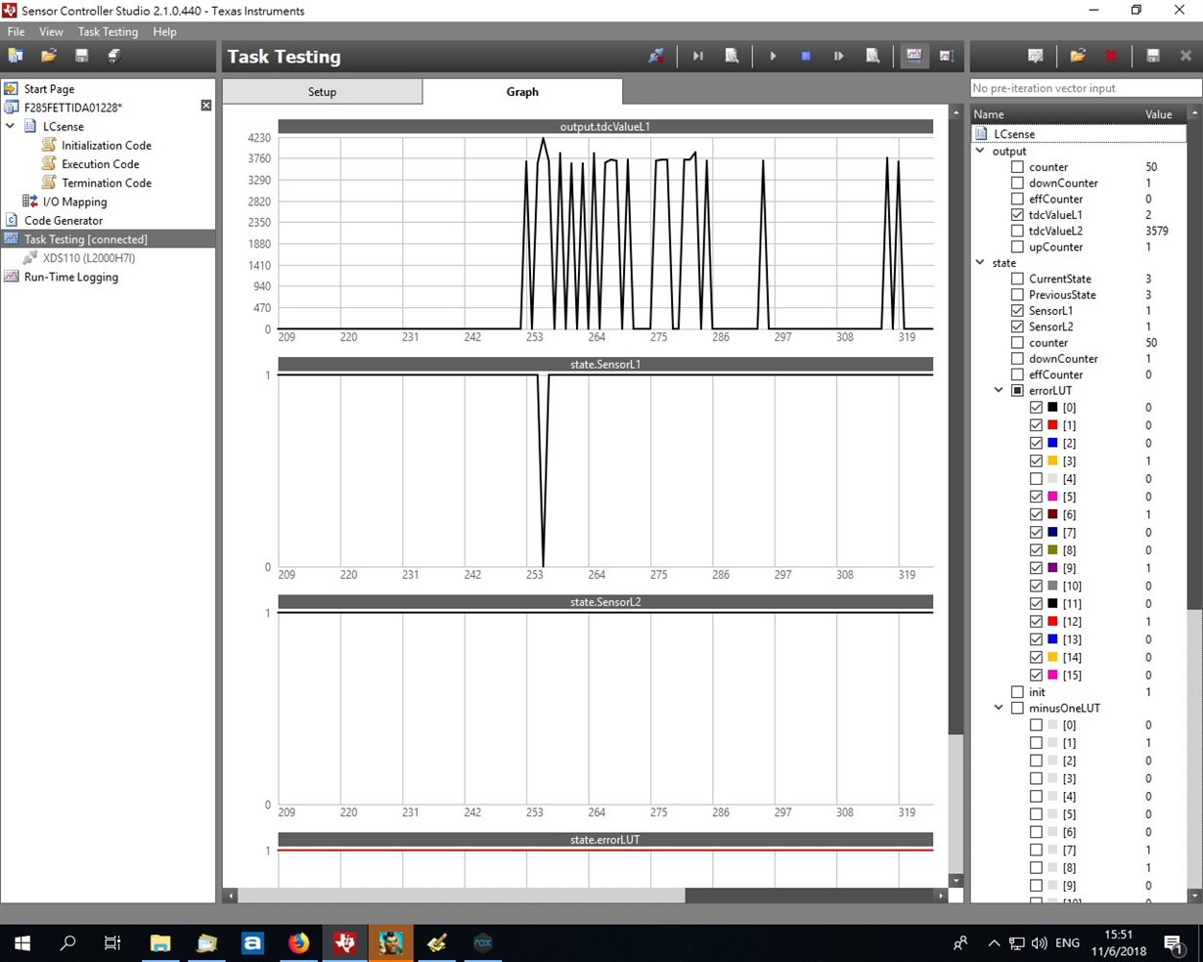Open File Explorer from the taskbar
This screenshot has width=1203, height=962.
pos(159,942)
